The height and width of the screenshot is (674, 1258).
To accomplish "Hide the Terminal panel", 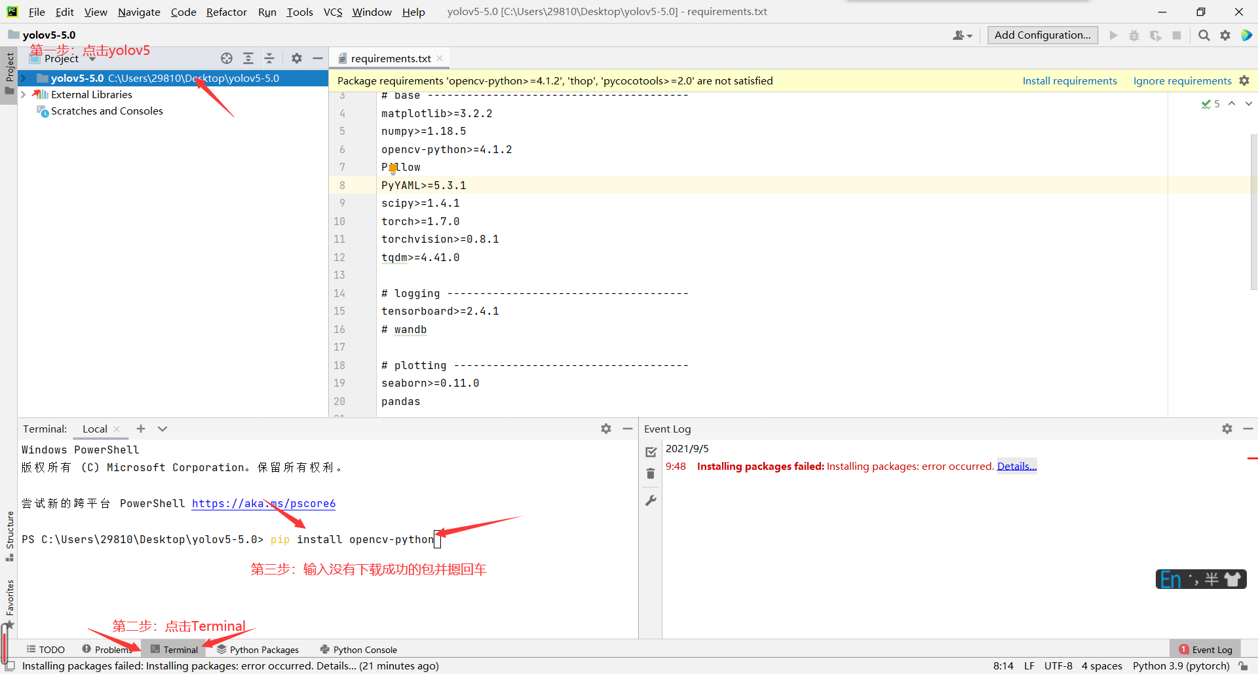I will 628,429.
